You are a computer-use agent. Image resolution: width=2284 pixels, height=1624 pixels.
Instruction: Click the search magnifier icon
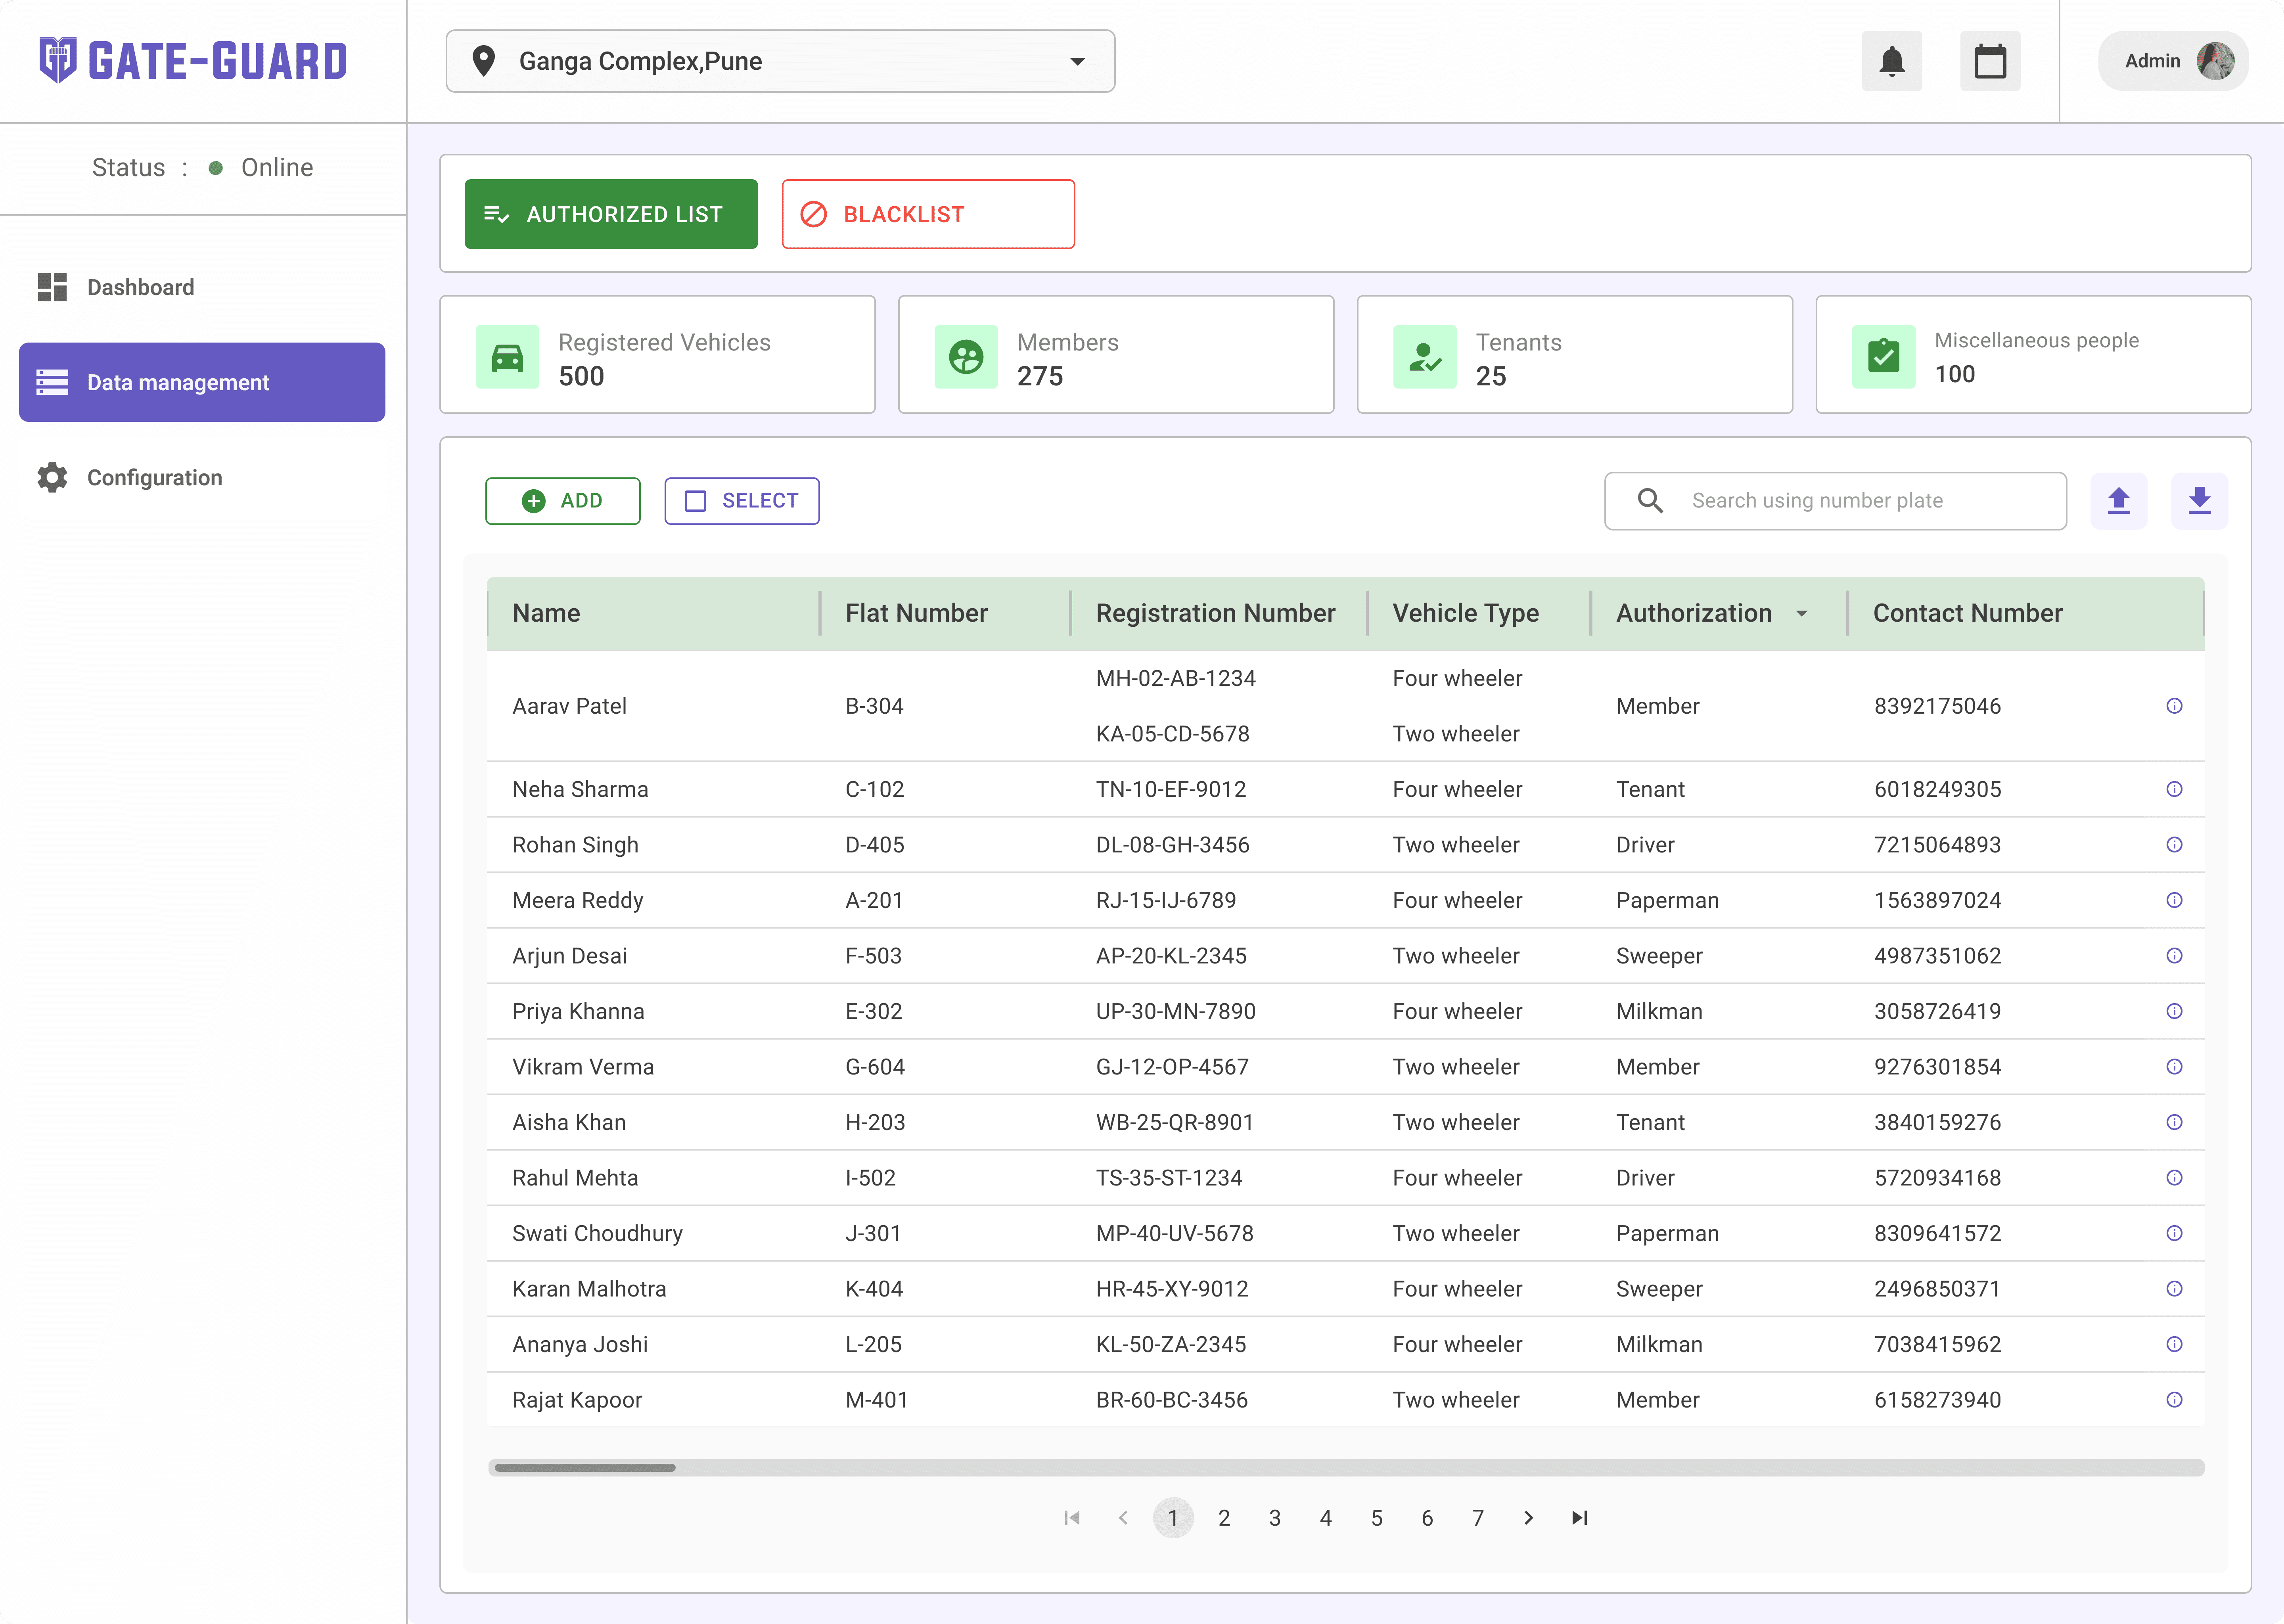pyautogui.click(x=1650, y=501)
